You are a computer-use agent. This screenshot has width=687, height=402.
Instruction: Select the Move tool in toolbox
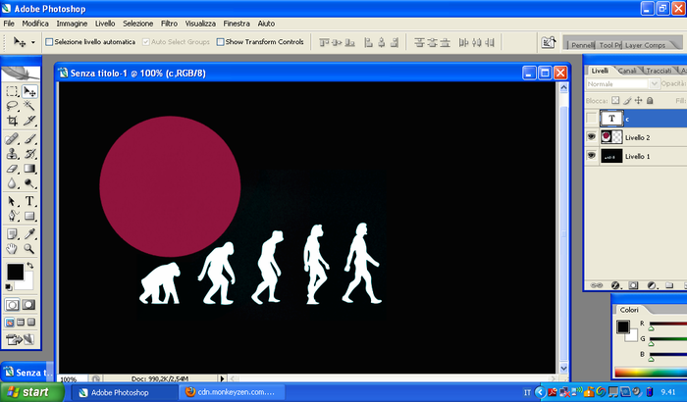(29, 91)
